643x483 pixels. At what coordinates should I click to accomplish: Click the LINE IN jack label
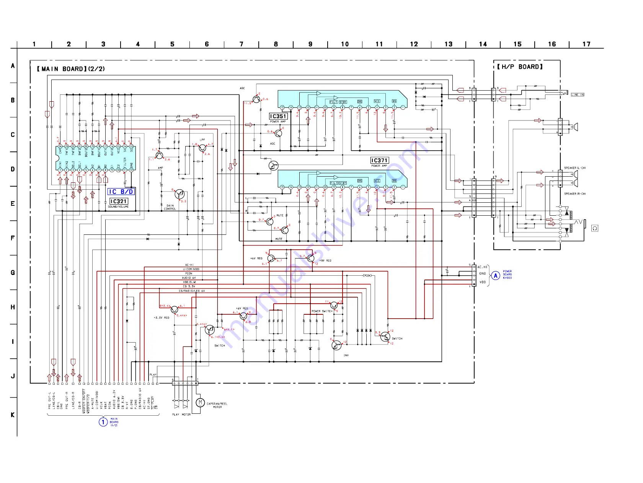(x=578, y=94)
